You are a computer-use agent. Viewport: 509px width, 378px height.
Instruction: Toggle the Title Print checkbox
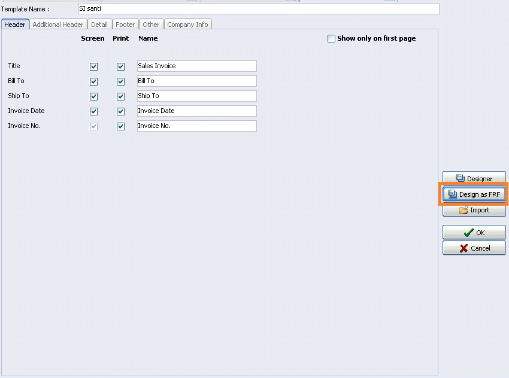coord(120,66)
